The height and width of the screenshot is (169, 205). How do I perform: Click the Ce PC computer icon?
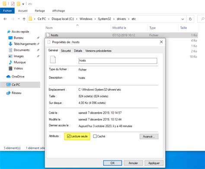9,84
